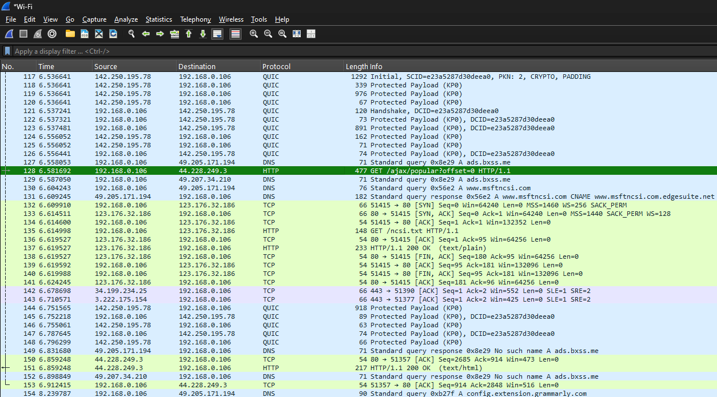Sort by the Length column header
Image resolution: width=717 pixels, height=397 pixels.
[356, 66]
